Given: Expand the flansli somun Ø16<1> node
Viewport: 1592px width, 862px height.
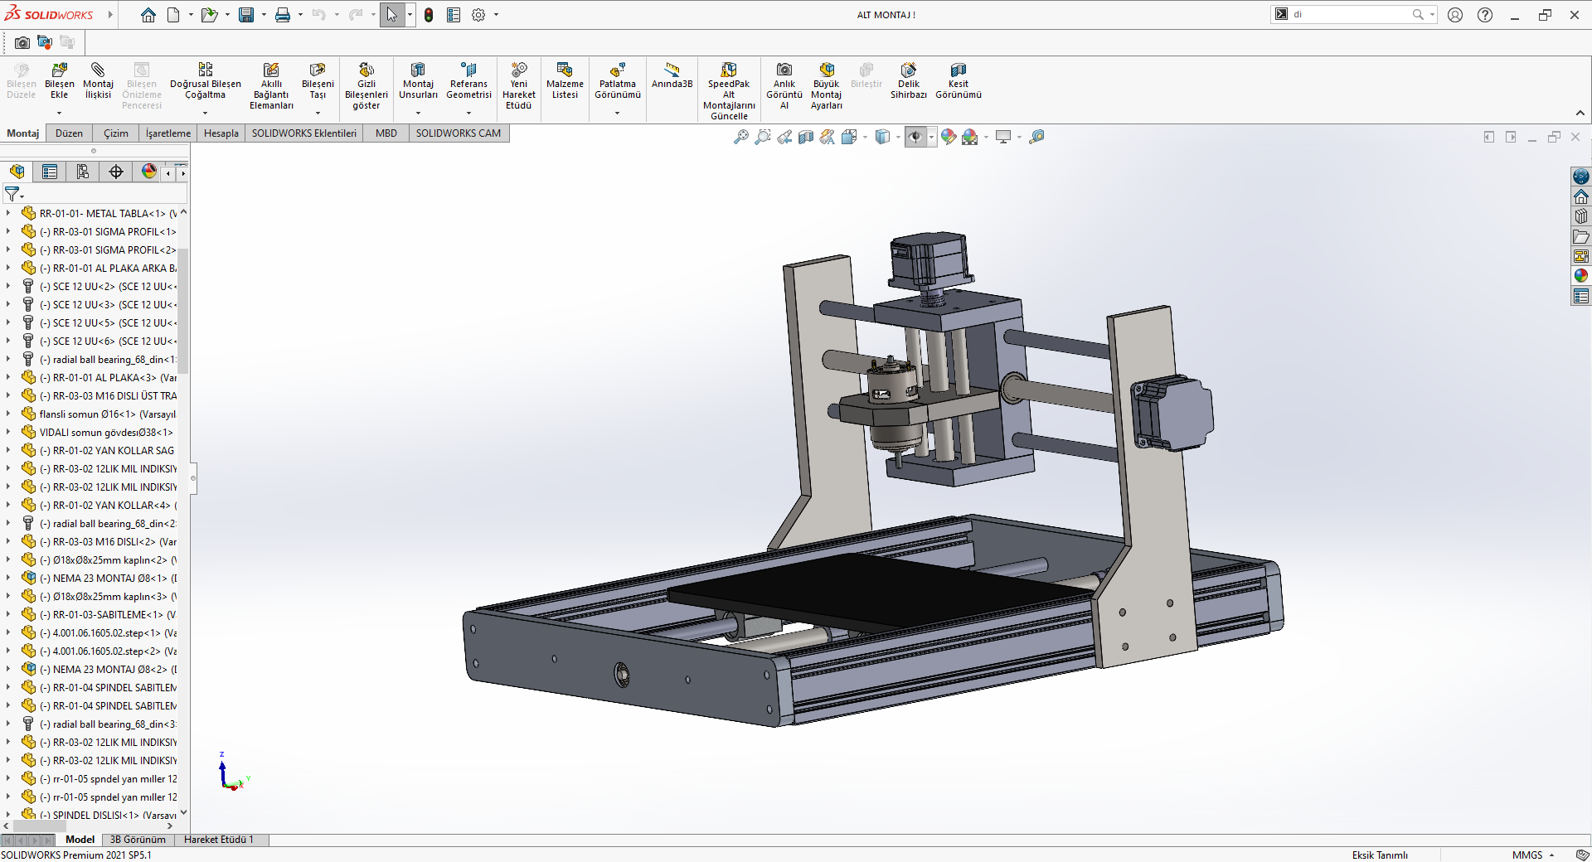Looking at the screenshot, I should pos(8,414).
